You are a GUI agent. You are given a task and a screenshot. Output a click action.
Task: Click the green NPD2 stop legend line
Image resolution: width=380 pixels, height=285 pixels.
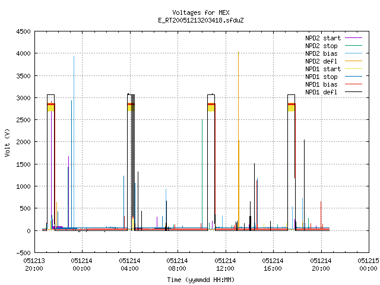coord(354,46)
